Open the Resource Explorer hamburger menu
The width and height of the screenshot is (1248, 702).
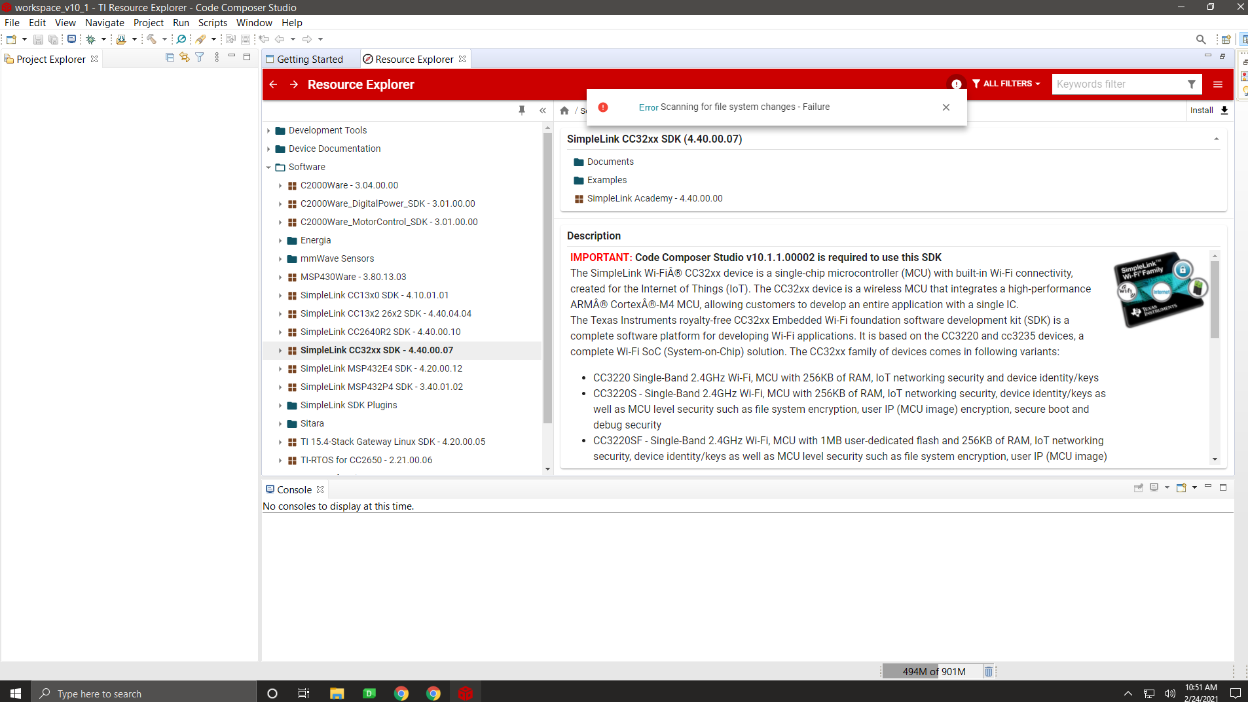(1218, 84)
